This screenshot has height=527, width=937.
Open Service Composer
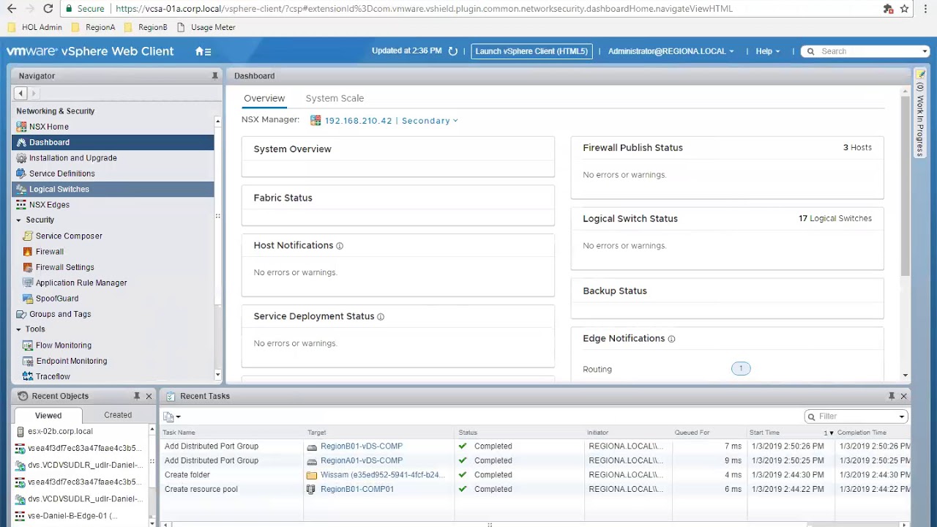(69, 236)
